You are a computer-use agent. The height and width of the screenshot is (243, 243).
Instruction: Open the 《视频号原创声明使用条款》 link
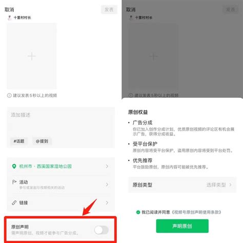[196, 212]
